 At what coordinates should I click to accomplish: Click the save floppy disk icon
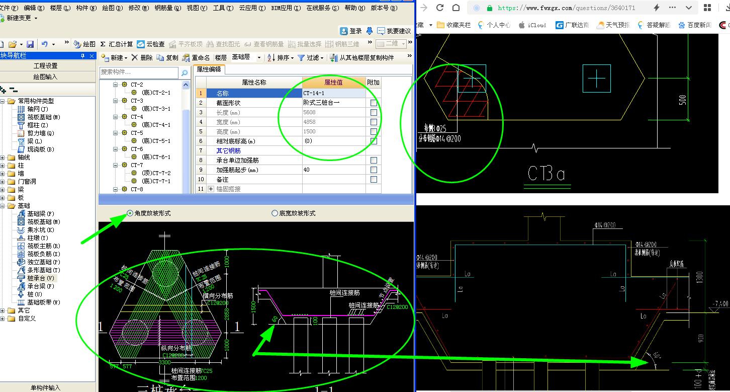[x=30, y=44]
